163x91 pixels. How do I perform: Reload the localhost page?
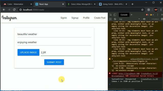14,10
